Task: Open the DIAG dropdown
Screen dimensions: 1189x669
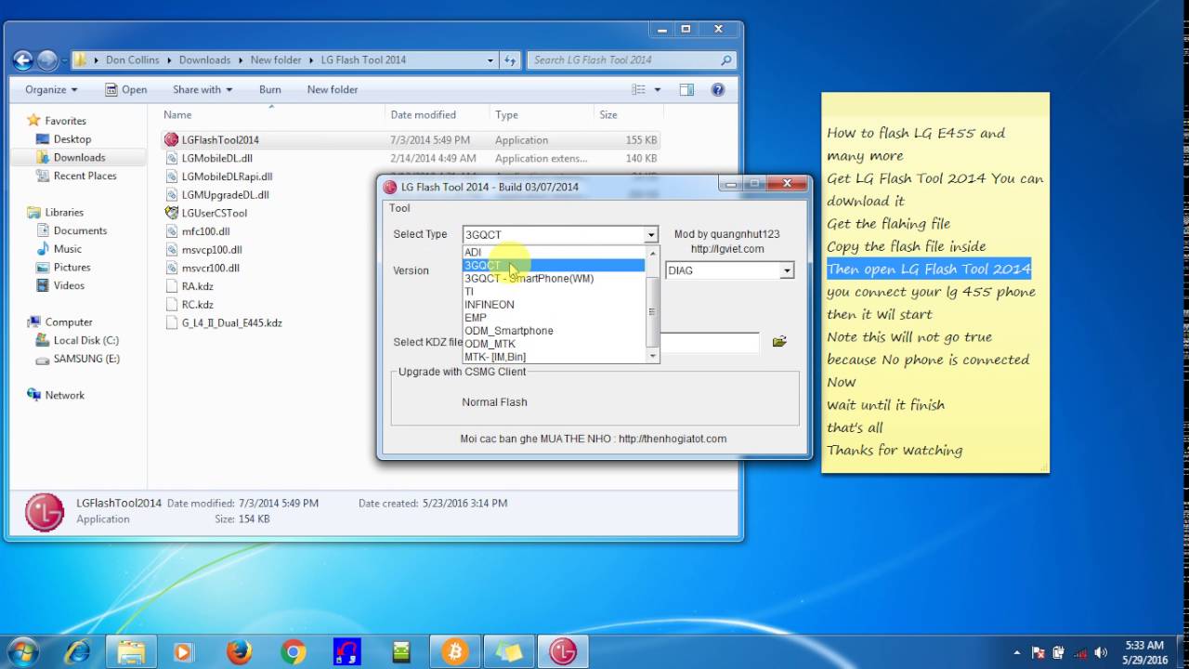Action: point(787,270)
